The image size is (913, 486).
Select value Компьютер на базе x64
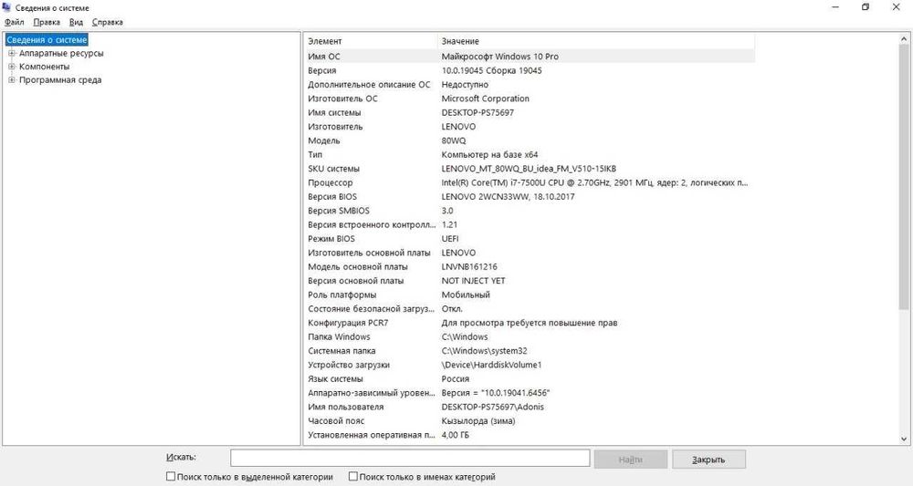tap(489, 155)
